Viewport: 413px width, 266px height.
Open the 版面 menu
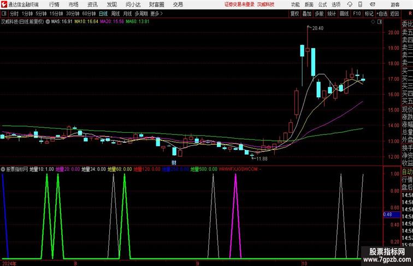pyautogui.click(x=309, y=4)
